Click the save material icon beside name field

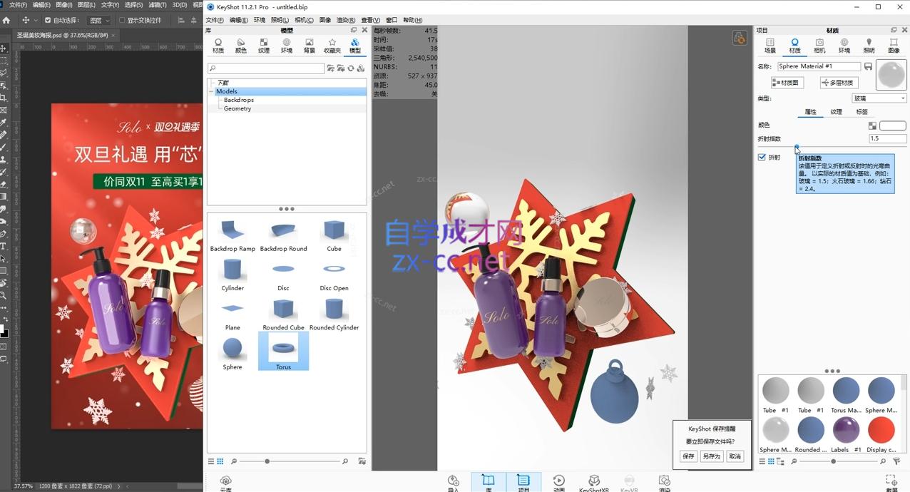click(868, 66)
